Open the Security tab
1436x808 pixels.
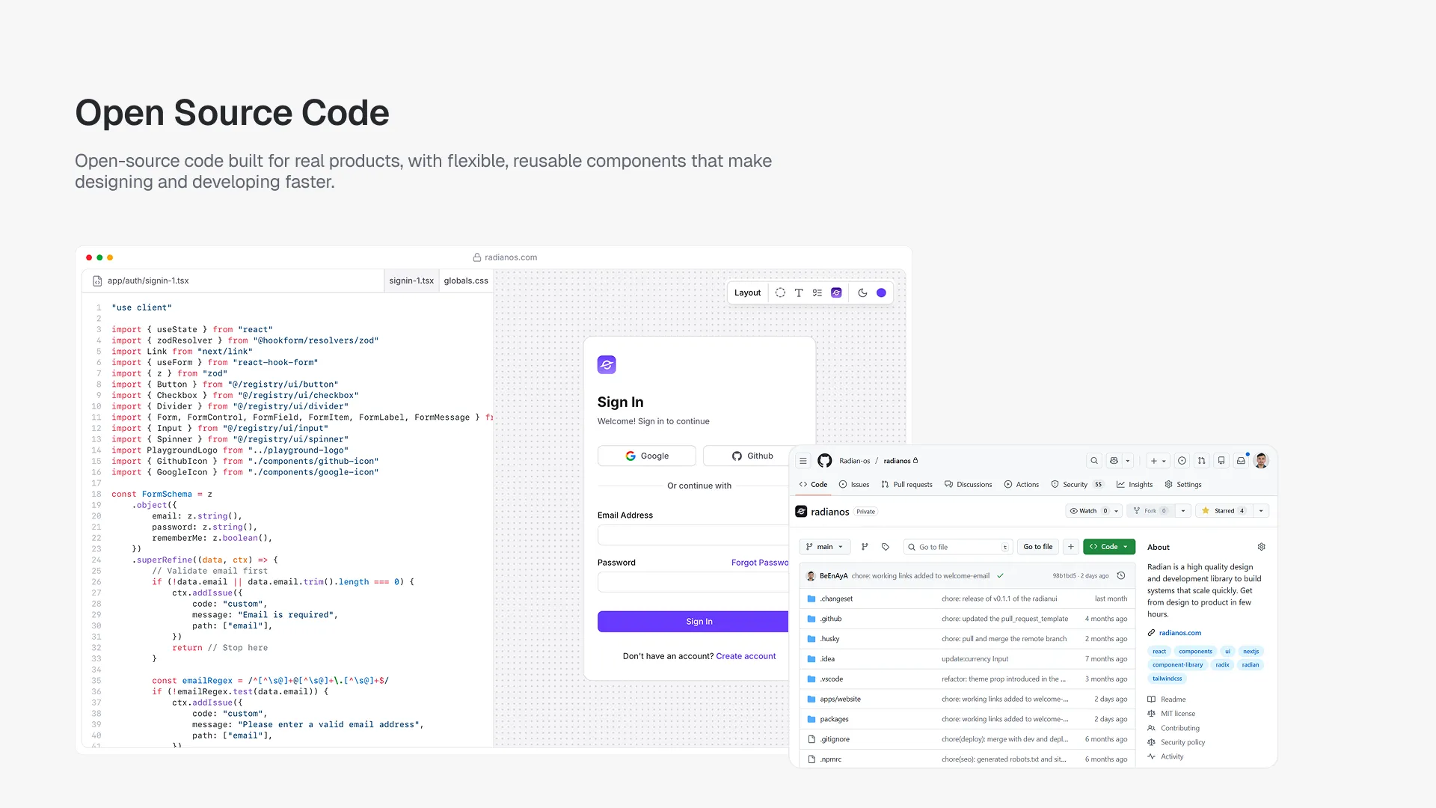[x=1077, y=485]
